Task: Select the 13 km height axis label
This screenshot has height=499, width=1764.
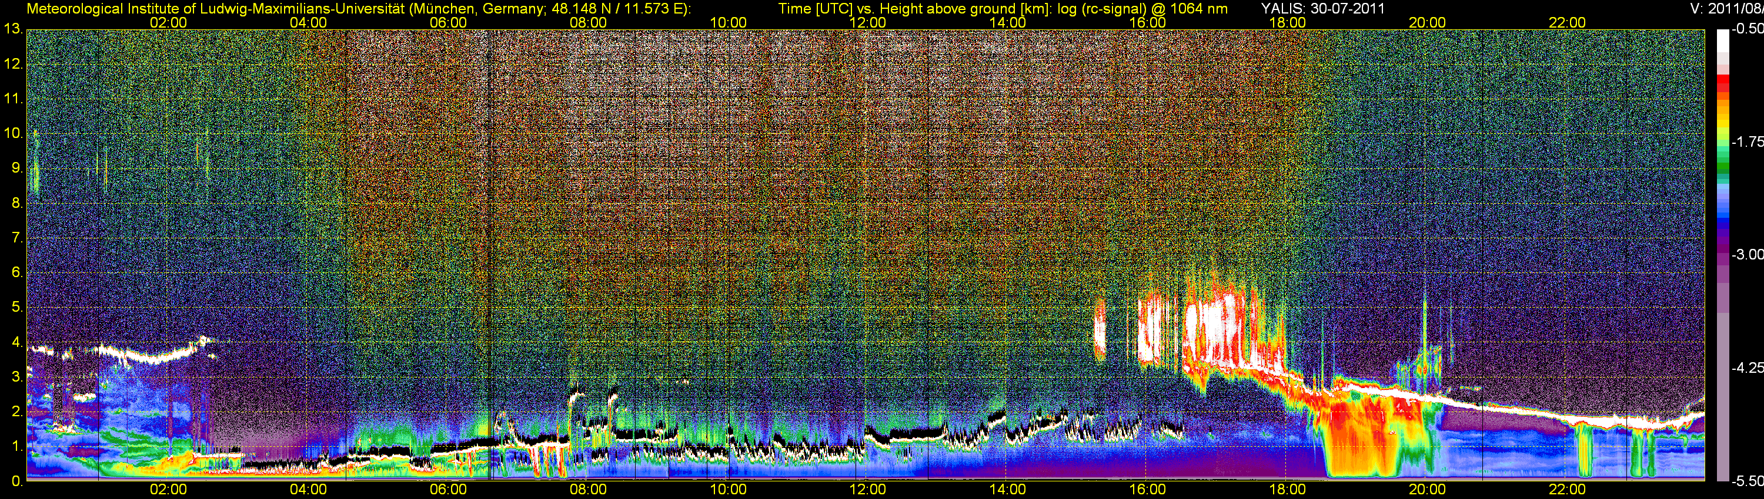Action: pyautogui.click(x=13, y=29)
